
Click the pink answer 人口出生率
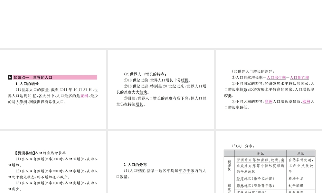276,78
